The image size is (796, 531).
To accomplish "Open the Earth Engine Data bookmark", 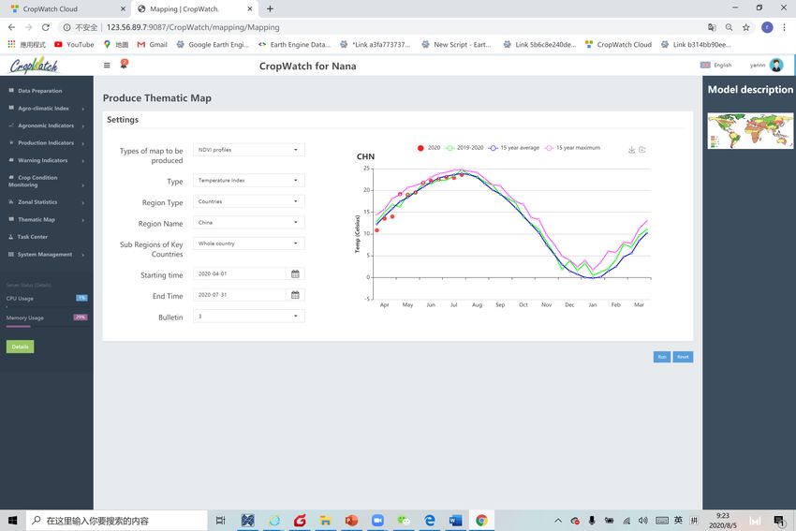I will tap(294, 45).
